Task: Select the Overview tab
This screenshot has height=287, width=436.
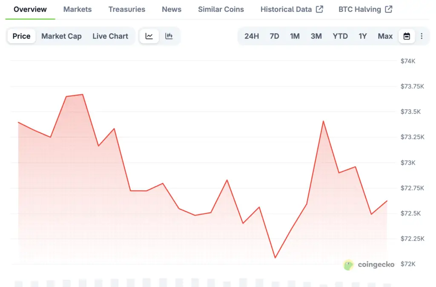Action: pos(30,9)
